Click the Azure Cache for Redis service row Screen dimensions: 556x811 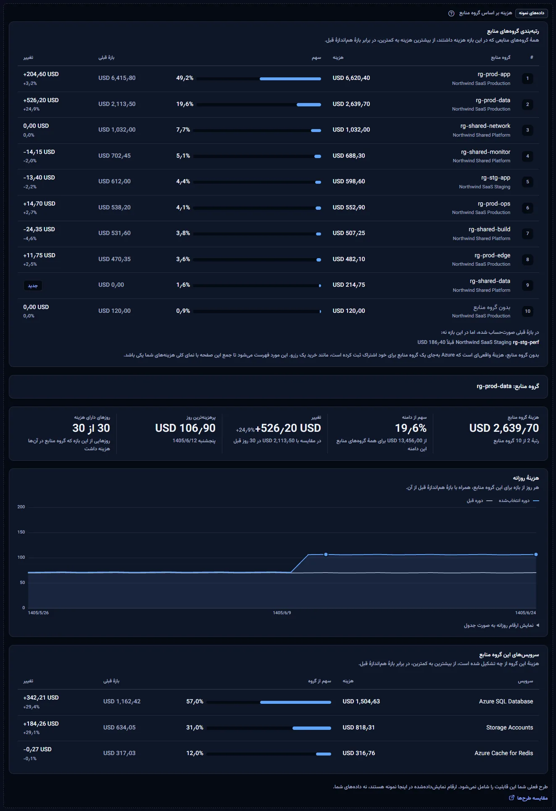tap(278, 754)
